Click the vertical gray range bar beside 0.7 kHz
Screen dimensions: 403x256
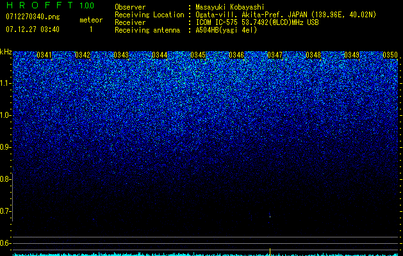(x=12, y=197)
